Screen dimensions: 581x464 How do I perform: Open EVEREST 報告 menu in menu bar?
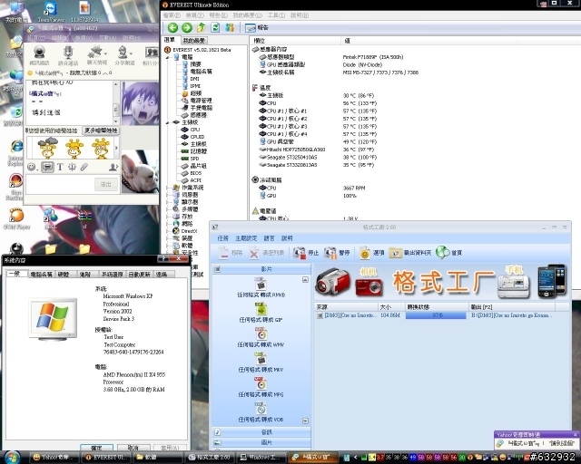coord(218,15)
